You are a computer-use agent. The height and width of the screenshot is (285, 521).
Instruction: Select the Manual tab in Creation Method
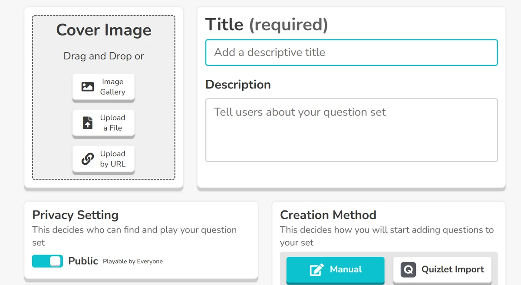point(335,269)
